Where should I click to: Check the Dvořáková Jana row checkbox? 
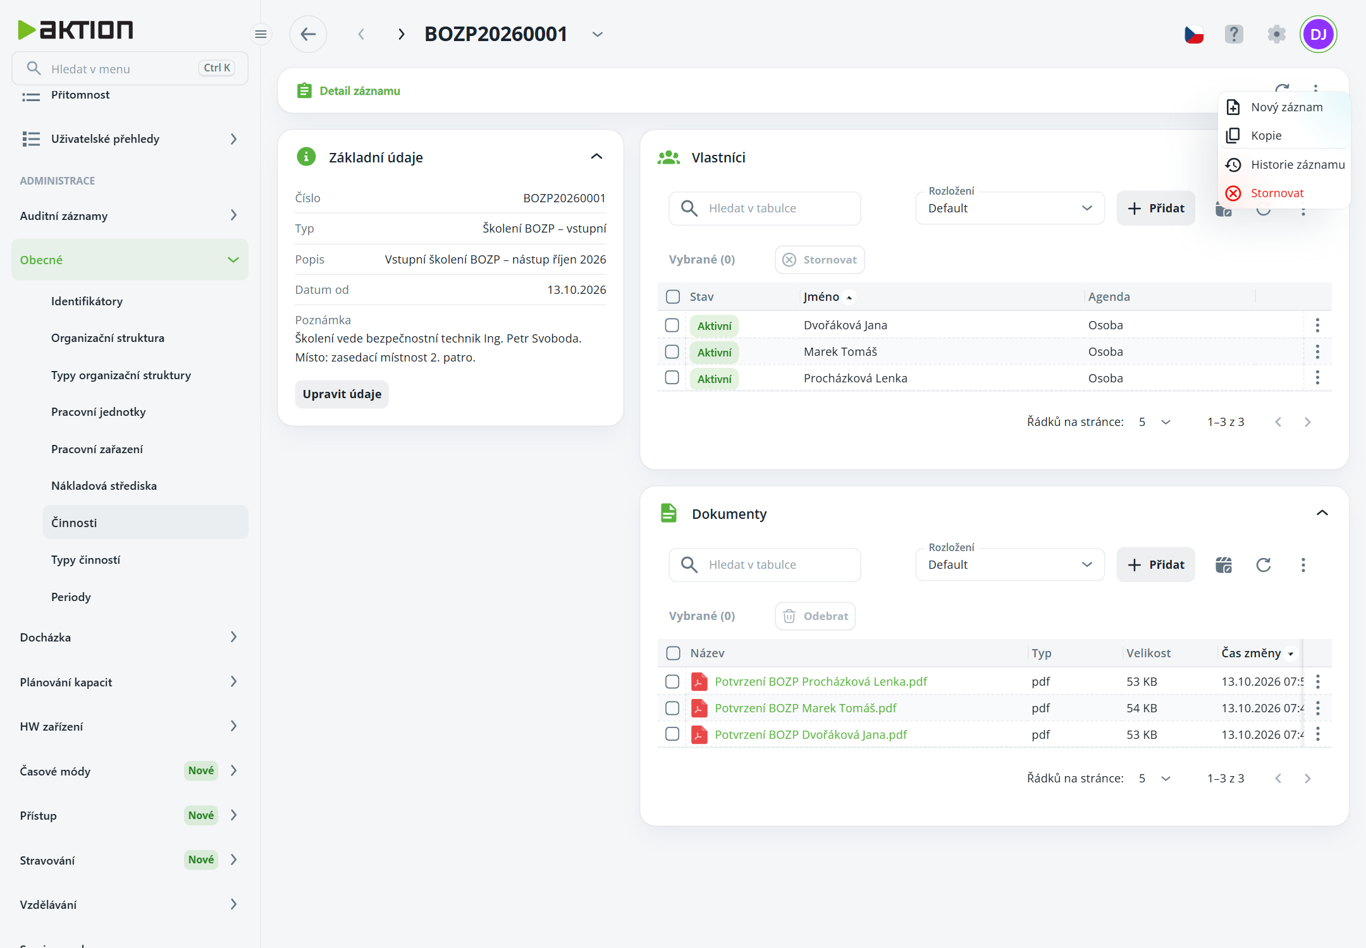pos(672,325)
